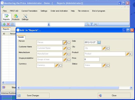Image resolution: width=135 pixels, height=100 pixels.
Task: Click the clear icon for Currency
Action: click(60, 65)
